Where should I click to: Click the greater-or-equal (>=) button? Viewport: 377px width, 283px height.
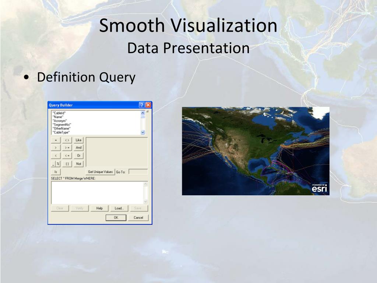click(67, 148)
